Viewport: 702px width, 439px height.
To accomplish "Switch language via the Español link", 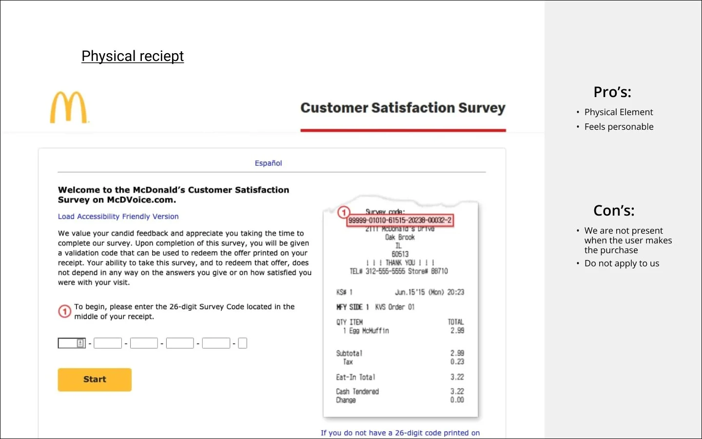I will [268, 163].
